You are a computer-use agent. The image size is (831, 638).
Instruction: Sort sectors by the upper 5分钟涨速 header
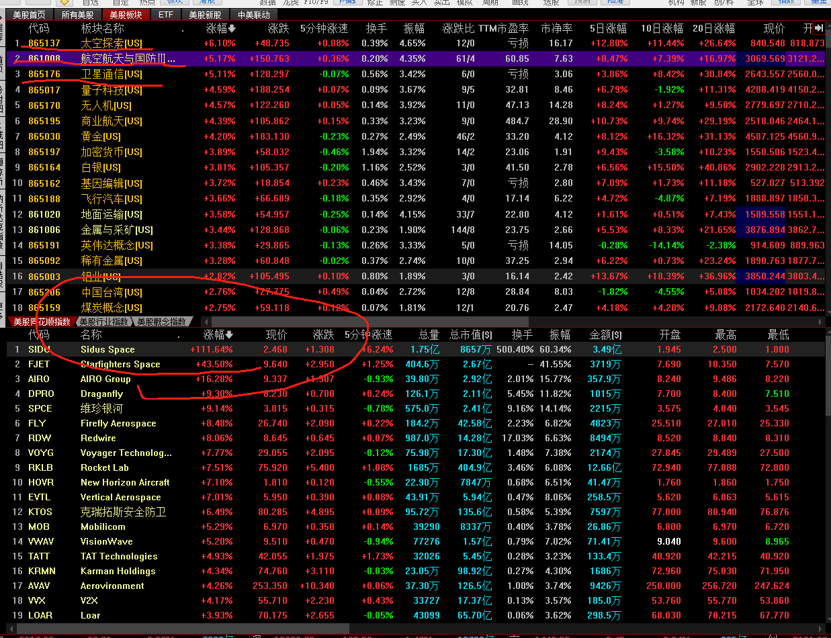click(x=324, y=29)
